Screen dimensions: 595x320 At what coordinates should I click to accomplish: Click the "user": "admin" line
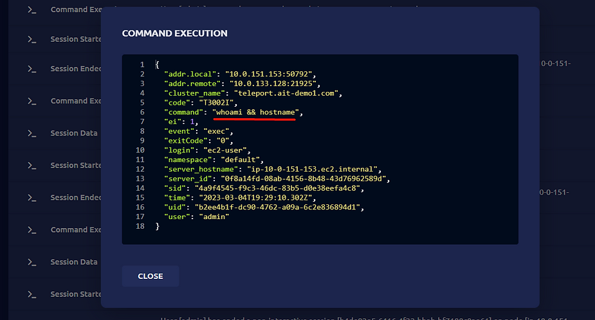197,217
